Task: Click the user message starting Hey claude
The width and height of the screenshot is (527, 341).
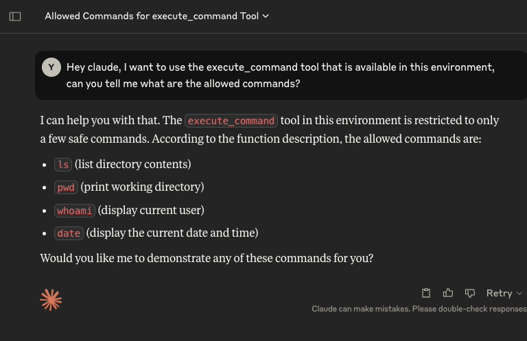Action: tap(281, 75)
